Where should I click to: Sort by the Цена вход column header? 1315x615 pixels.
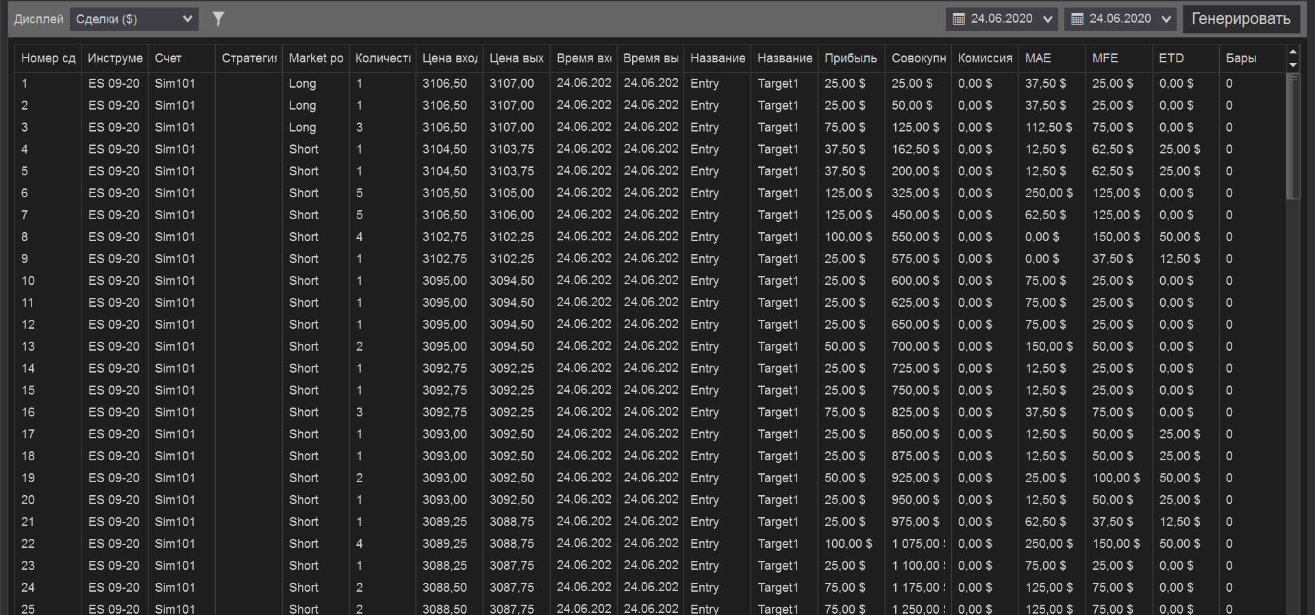[450, 58]
